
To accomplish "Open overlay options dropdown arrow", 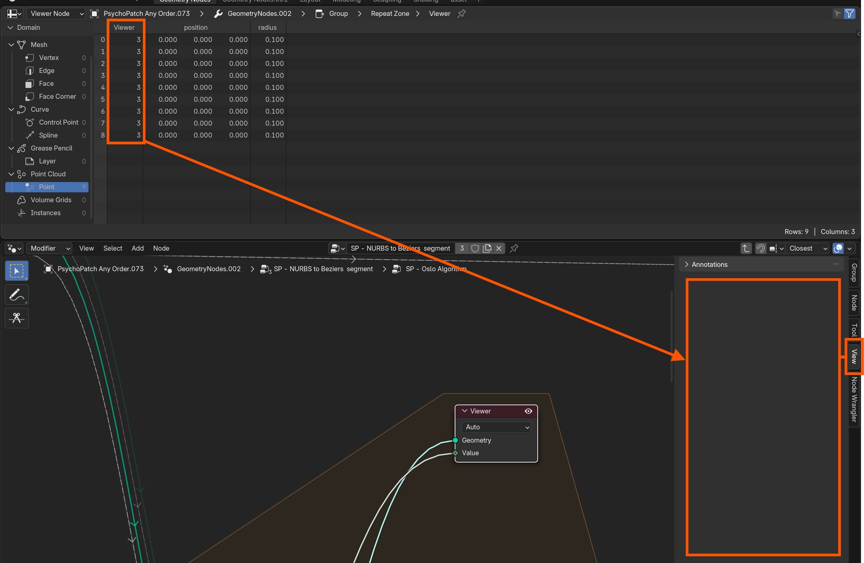I will click(x=849, y=248).
